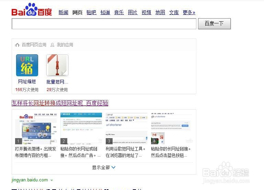Click the 粘贴你的长网址链接 step description
Viewport: 264px width, 190px height.
171,152
